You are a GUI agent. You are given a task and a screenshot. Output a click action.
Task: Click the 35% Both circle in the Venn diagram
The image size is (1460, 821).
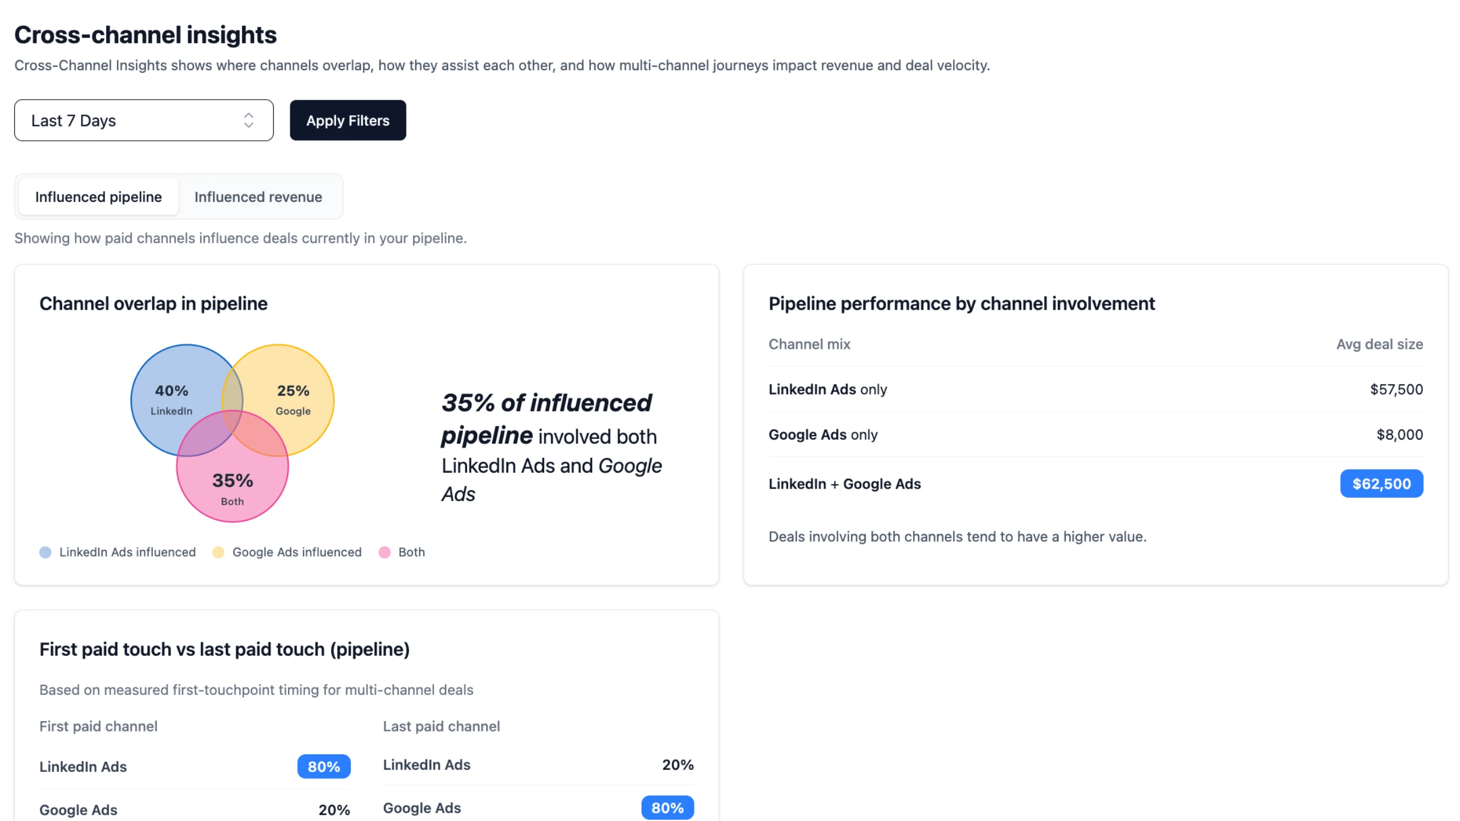coord(232,487)
